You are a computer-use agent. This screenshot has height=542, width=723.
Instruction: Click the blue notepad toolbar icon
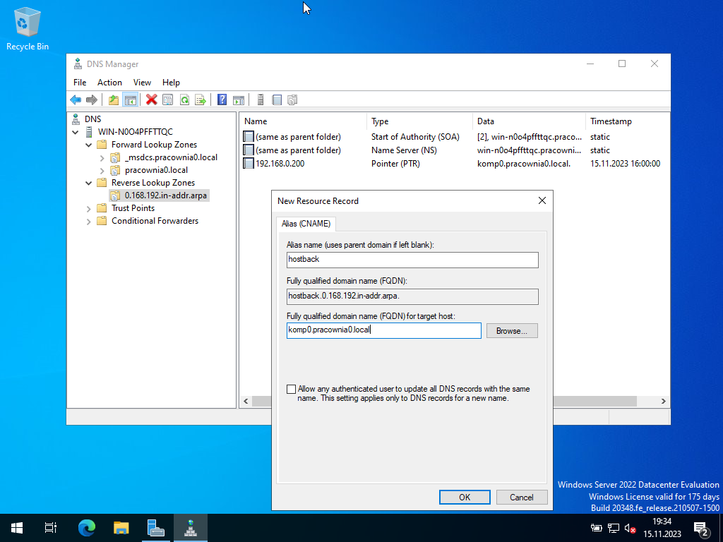pos(277,100)
